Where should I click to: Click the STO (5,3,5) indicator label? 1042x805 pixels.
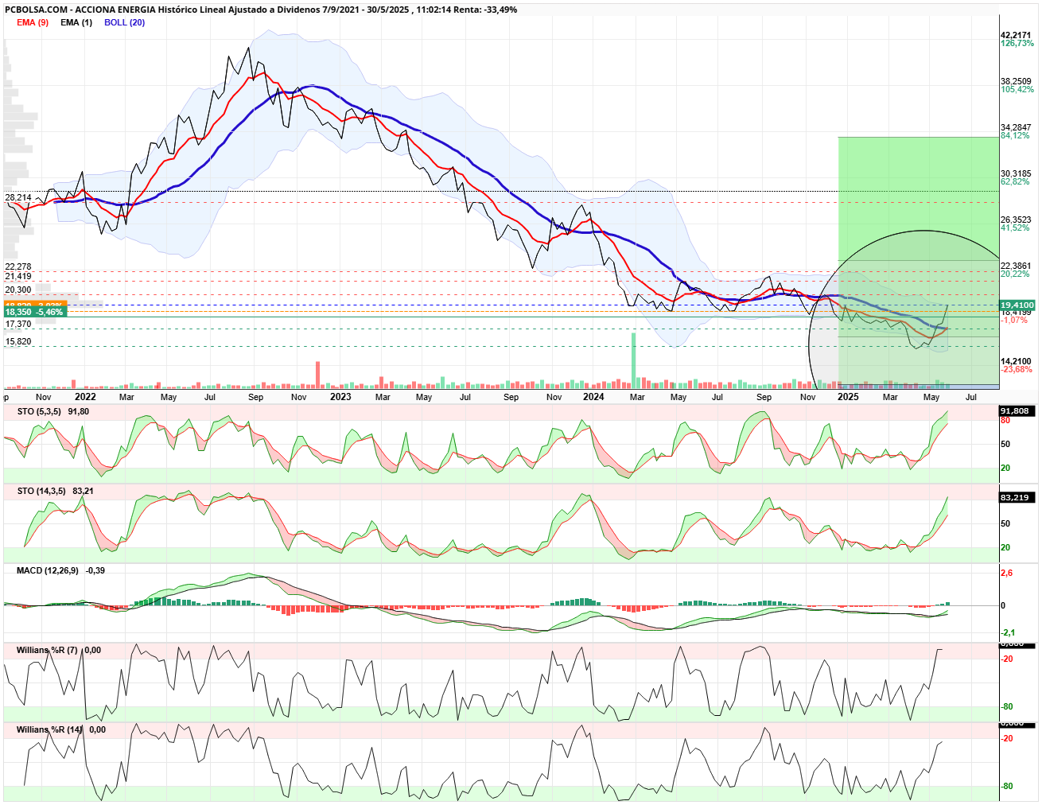tap(39, 411)
